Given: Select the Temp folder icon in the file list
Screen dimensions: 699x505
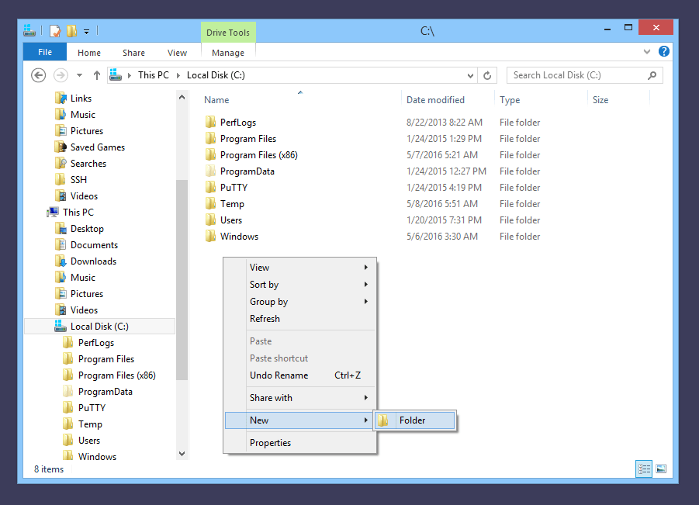Looking at the screenshot, I should pyautogui.click(x=210, y=204).
